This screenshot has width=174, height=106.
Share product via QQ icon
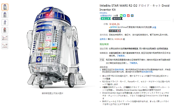[124, 16]
